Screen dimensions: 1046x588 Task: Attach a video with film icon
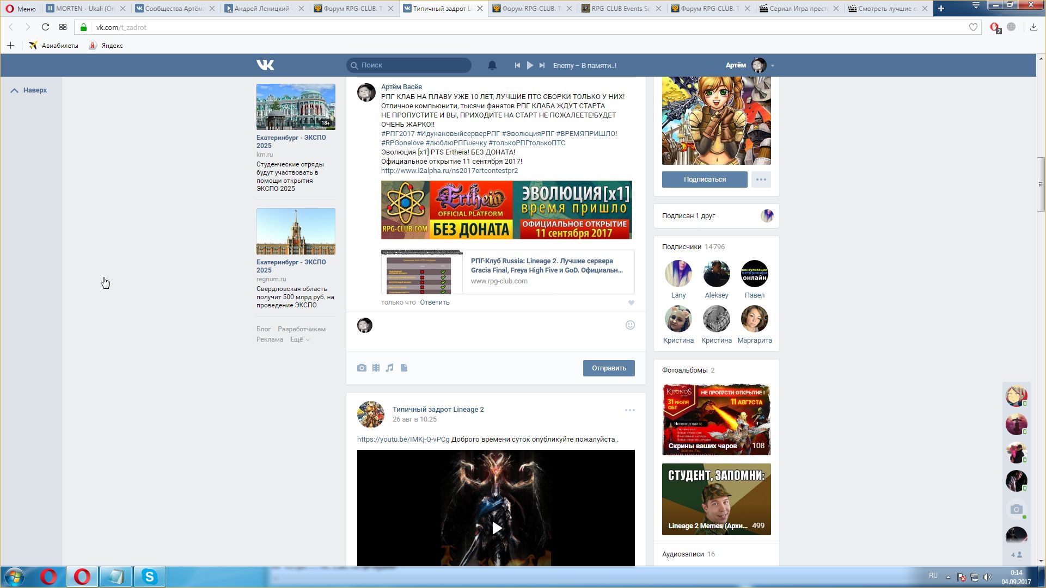point(376,368)
